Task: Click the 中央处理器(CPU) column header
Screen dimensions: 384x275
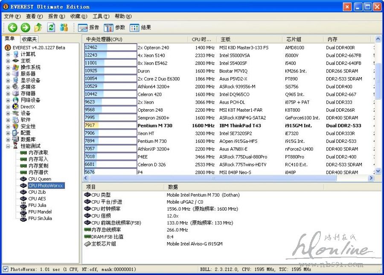Action: [x=104, y=39]
